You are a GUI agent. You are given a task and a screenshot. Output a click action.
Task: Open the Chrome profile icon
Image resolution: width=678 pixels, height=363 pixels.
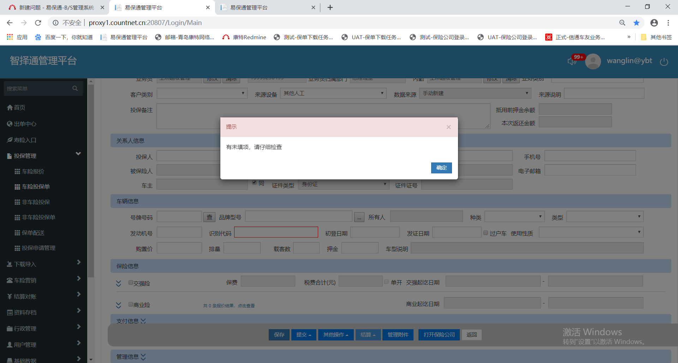pyautogui.click(x=654, y=23)
